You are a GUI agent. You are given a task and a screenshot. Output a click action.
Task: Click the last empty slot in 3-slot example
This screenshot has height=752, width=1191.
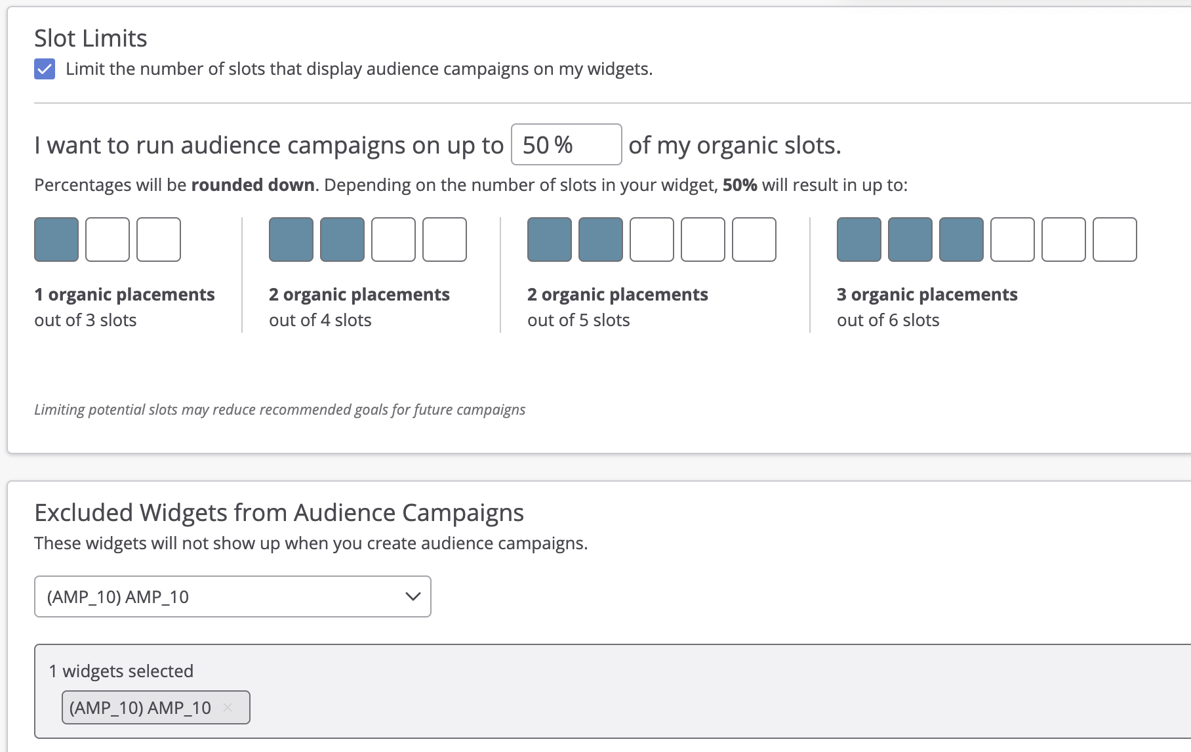159,240
